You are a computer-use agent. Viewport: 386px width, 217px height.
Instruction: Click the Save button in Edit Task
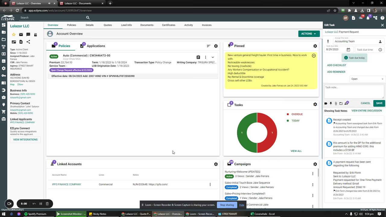379,103
